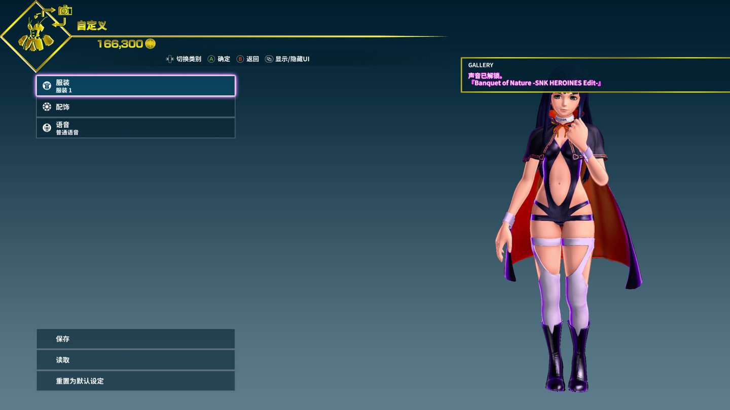The image size is (730, 410).
Task: Click the D-pad icon next to 切换类别
Action: pos(170,59)
